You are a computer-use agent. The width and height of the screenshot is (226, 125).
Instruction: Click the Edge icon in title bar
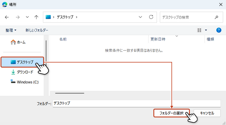[5, 4]
